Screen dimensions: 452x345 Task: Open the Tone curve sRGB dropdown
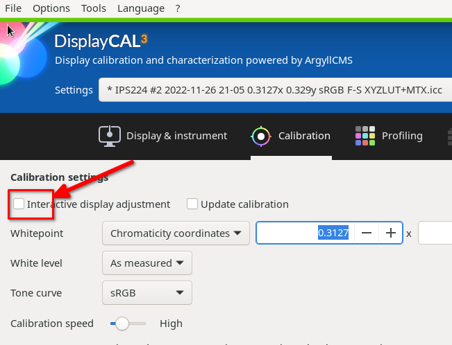[x=147, y=292]
